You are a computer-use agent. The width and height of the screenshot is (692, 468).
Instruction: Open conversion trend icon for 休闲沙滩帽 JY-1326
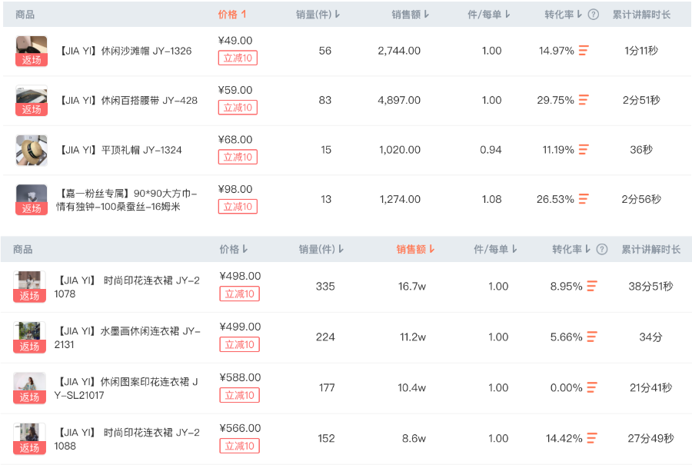click(x=584, y=51)
